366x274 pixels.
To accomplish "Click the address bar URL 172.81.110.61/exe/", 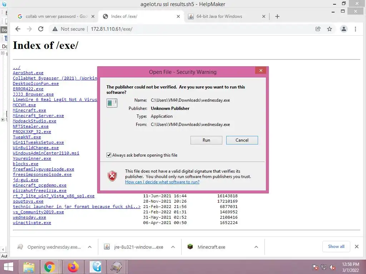I will tap(112, 29).
